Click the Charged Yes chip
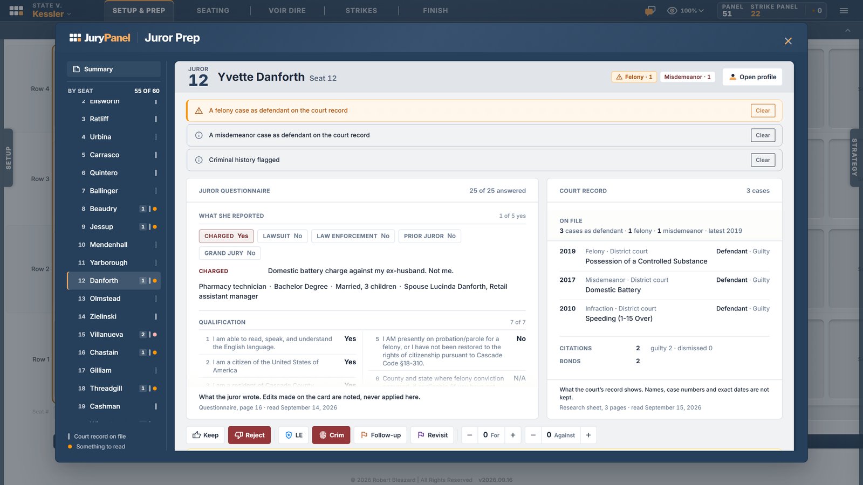This screenshot has height=485, width=863. tap(227, 236)
